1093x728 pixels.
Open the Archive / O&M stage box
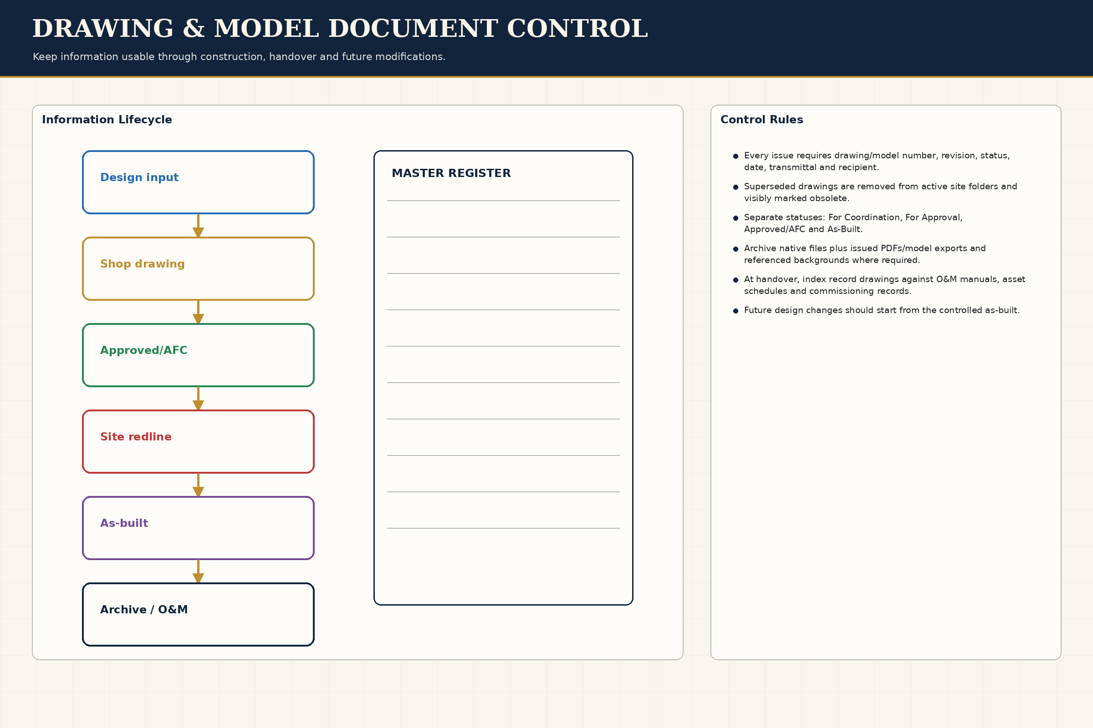(x=199, y=614)
